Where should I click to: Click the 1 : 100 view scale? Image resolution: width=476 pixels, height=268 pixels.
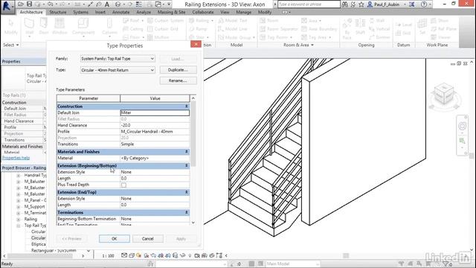pos(108,256)
